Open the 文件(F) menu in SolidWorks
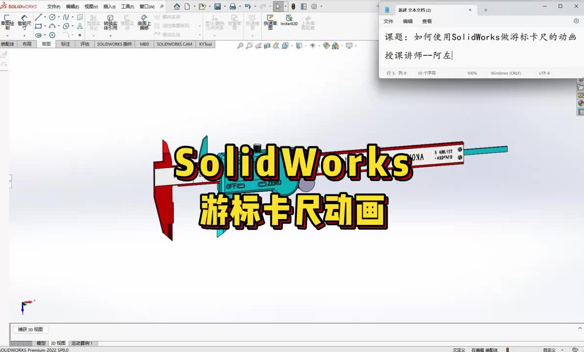The width and height of the screenshot is (584, 352). (53, 7)
